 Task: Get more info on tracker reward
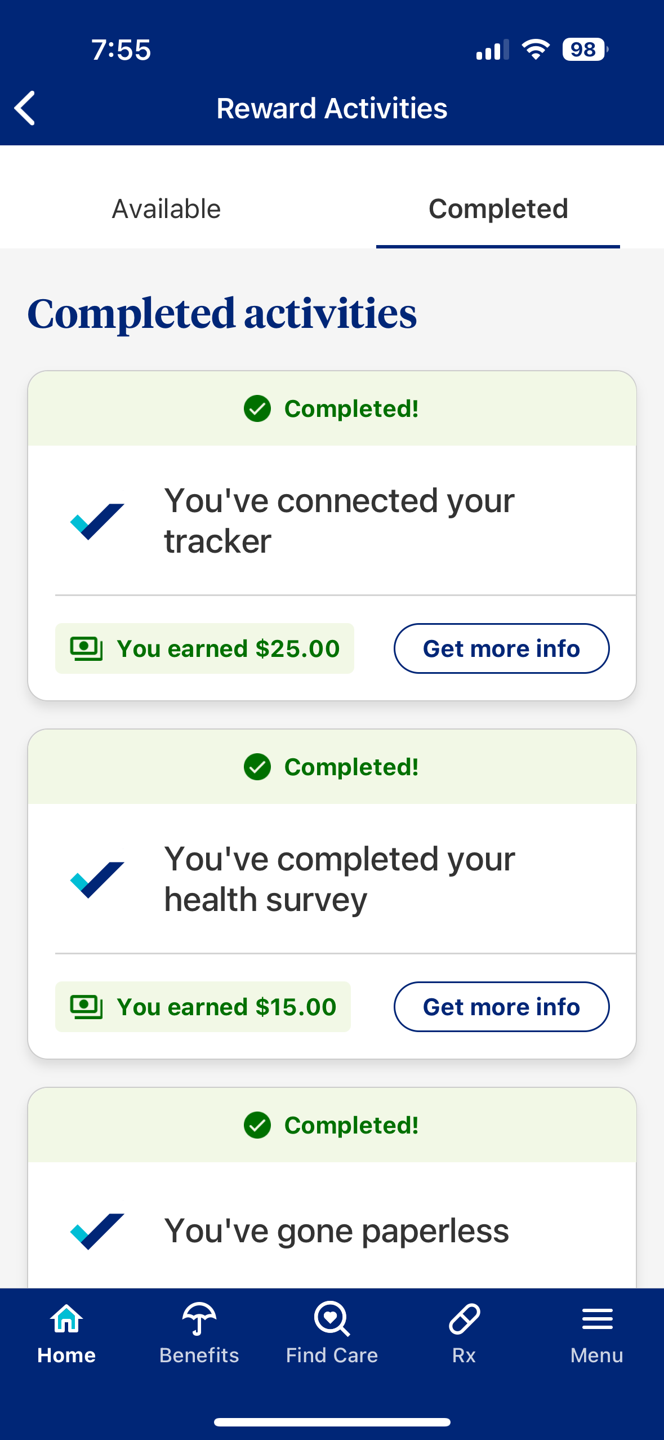(501, 648)
